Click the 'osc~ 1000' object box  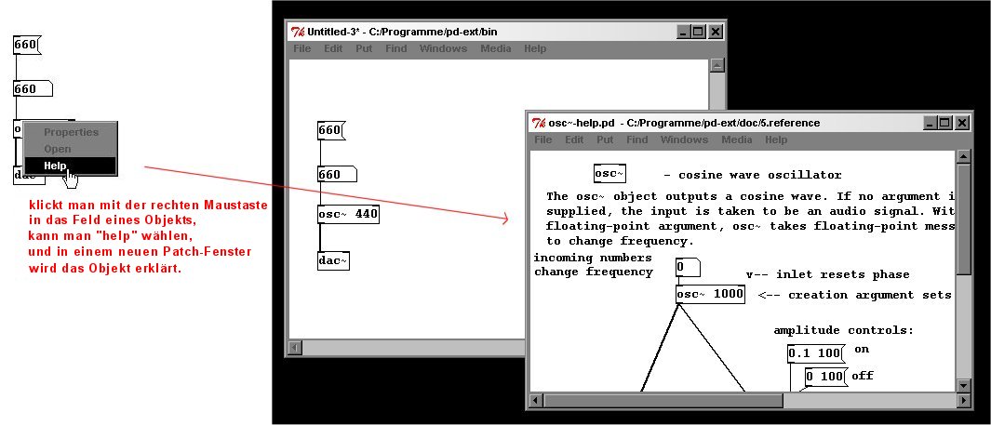pos(710,295)
